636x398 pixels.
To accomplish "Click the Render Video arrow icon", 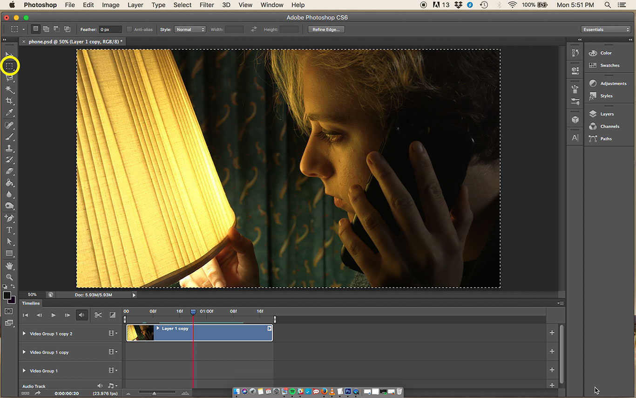I will click(38, 393).
